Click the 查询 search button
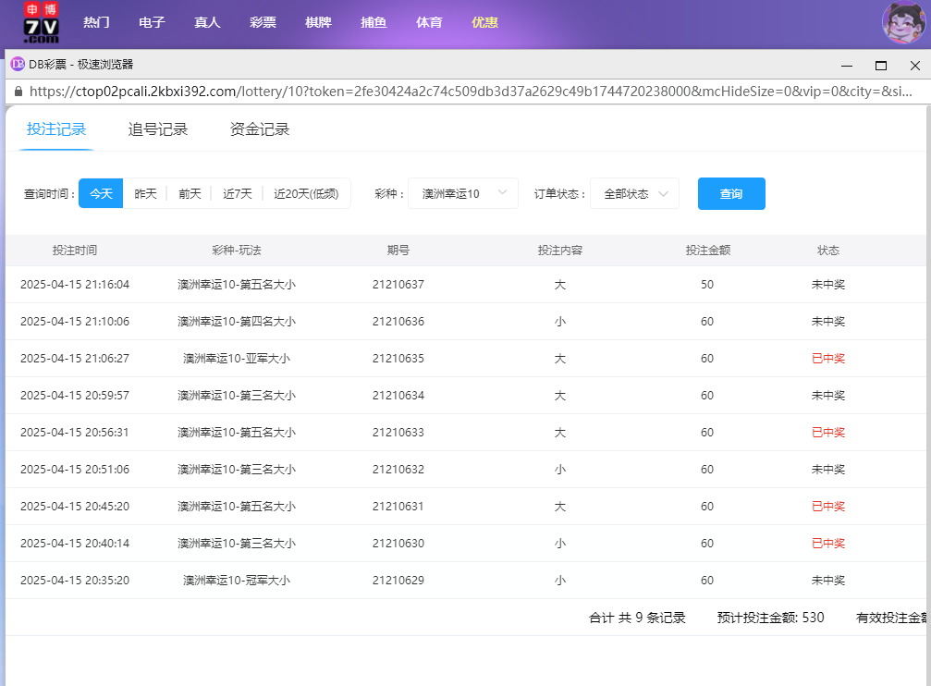 (731, 193)
